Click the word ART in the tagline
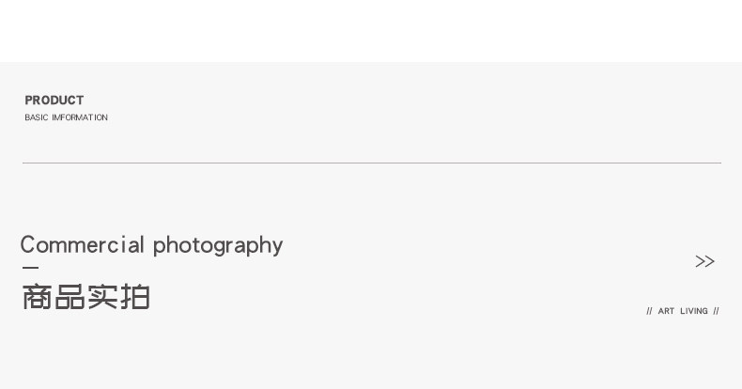This screenshot has height=389, width=742. point(666,311)
